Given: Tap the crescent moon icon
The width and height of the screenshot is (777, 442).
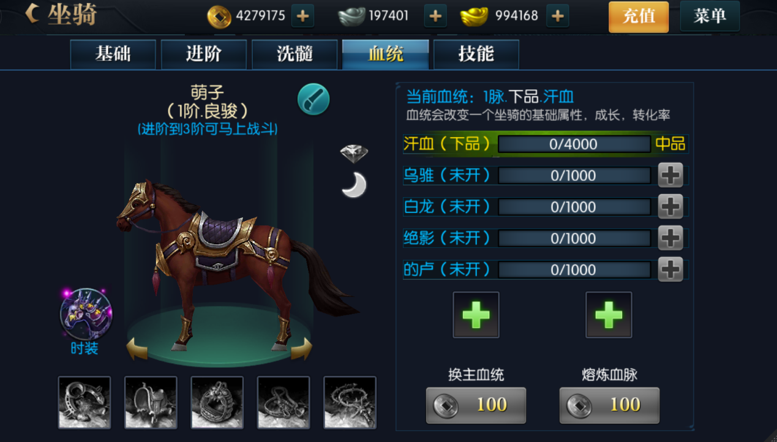Looking at the screenshot, I should pyautogui.click(x=354, y=185).
